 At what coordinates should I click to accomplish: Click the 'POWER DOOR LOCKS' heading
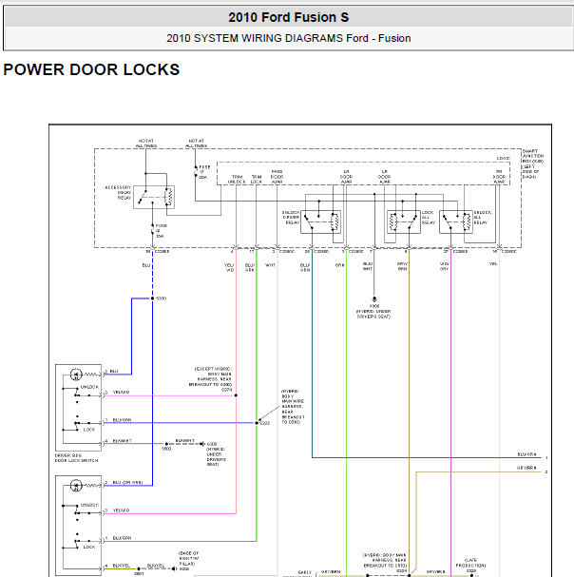91,69
